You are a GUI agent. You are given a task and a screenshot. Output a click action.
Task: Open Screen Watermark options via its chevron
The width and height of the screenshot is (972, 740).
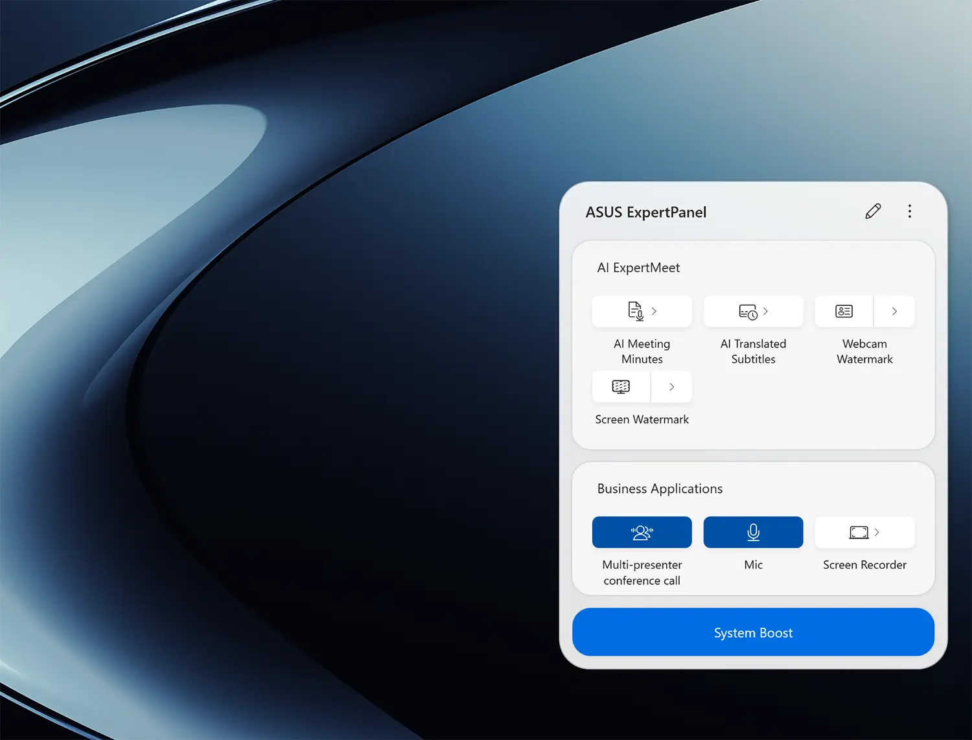tap(672, 387)
